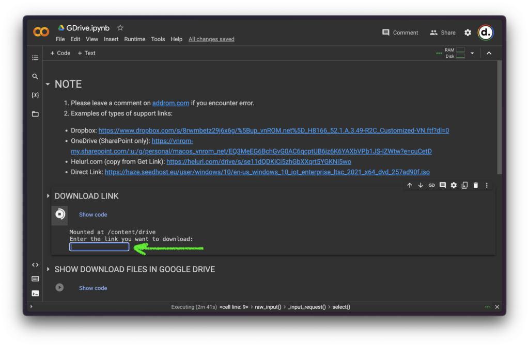The image size is (529, 346).
Task: Open the Dropbox example link
Action: (x=274, y=130)
